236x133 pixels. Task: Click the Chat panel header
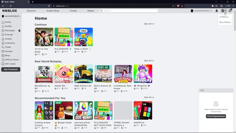pyautogui.click(x=216, y=90)
